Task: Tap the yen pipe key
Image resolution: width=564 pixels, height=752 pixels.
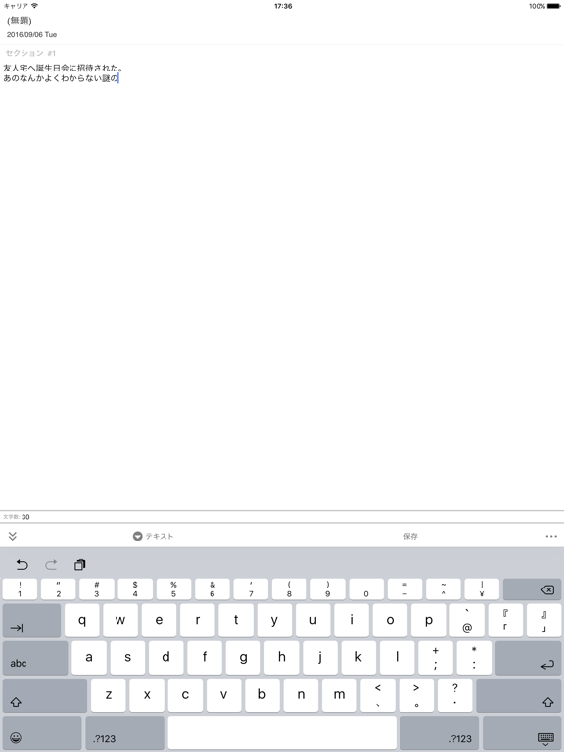Action: pyautogui.click(x=482, y=589)
